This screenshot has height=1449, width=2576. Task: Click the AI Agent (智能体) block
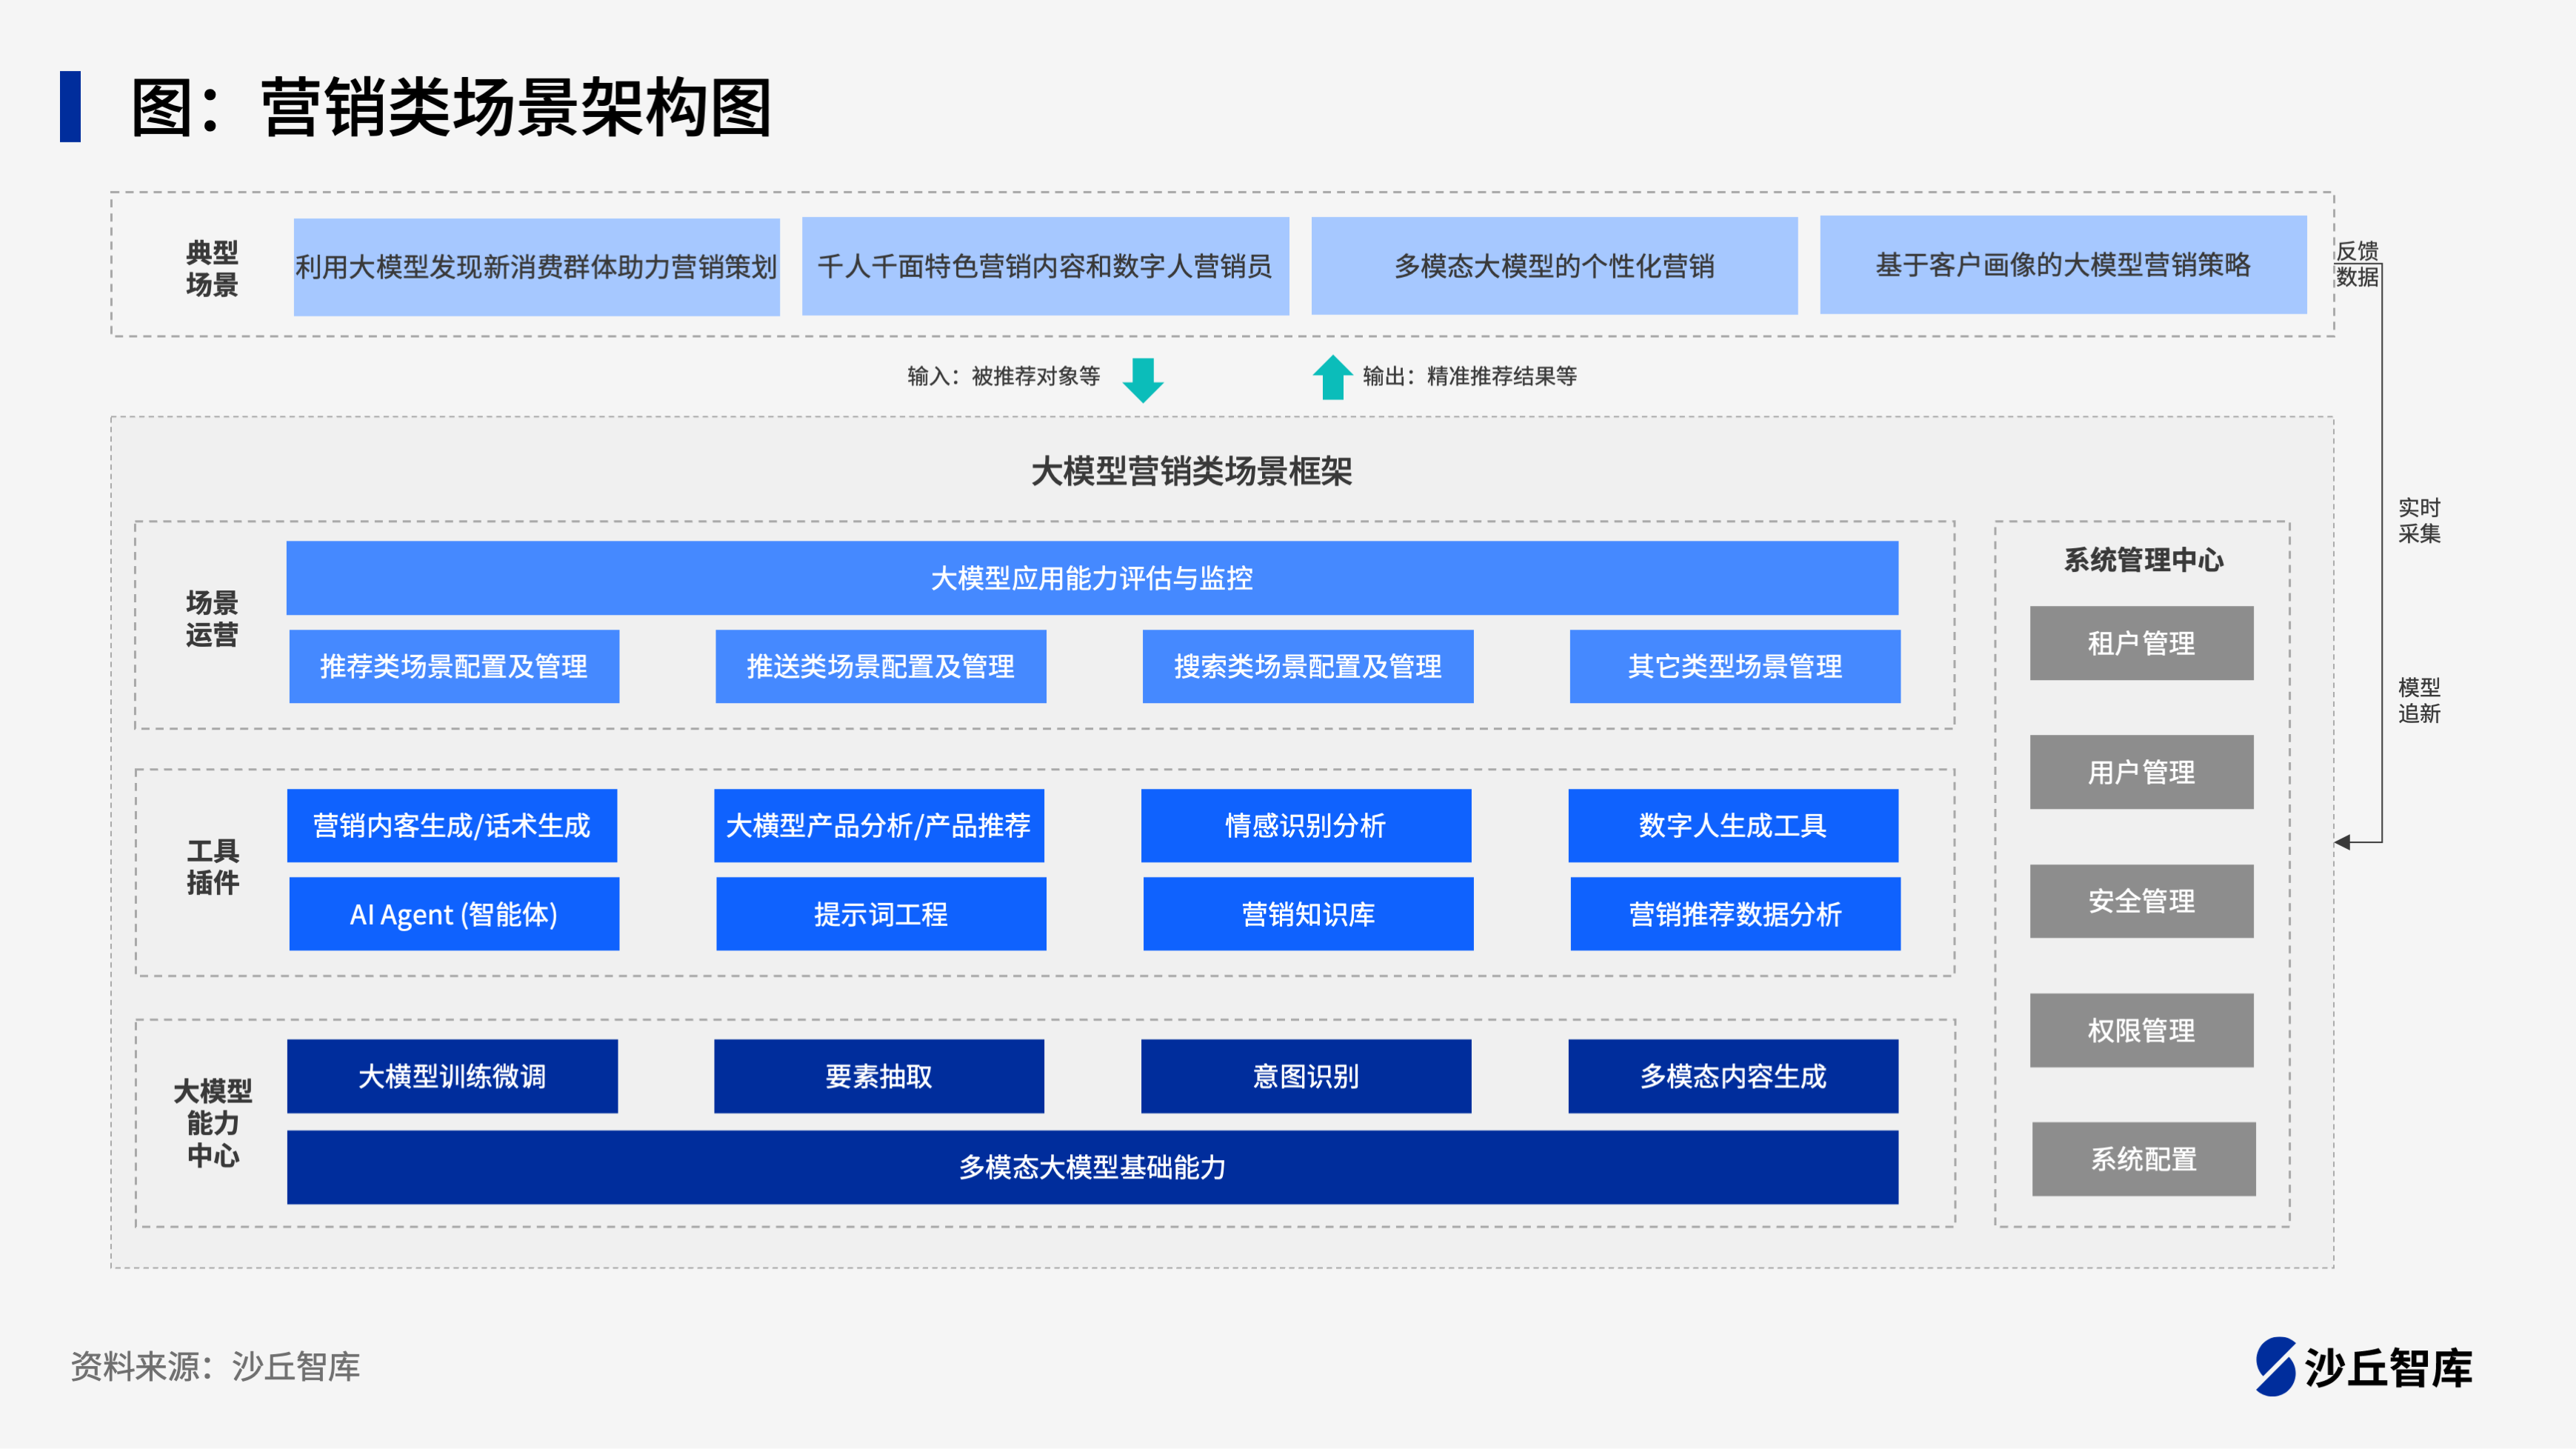click(x=454, y=914)
